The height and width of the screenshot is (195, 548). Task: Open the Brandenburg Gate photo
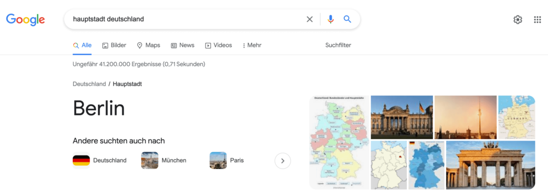click(x=490, y=165)
